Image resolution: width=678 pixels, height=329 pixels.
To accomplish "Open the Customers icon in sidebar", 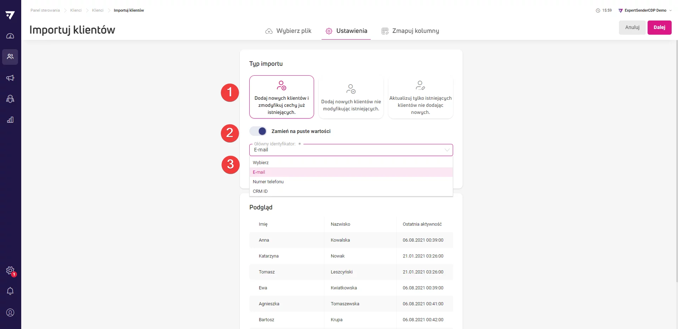I will [10, 57].
